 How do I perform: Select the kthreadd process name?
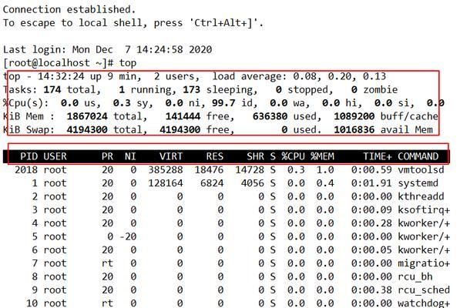tap(421, 196)
